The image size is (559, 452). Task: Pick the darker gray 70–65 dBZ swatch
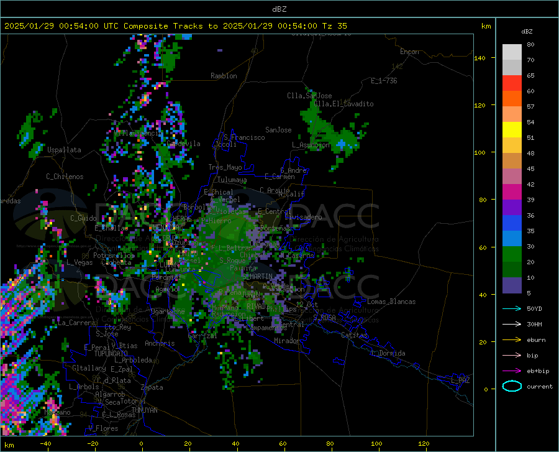512,67
